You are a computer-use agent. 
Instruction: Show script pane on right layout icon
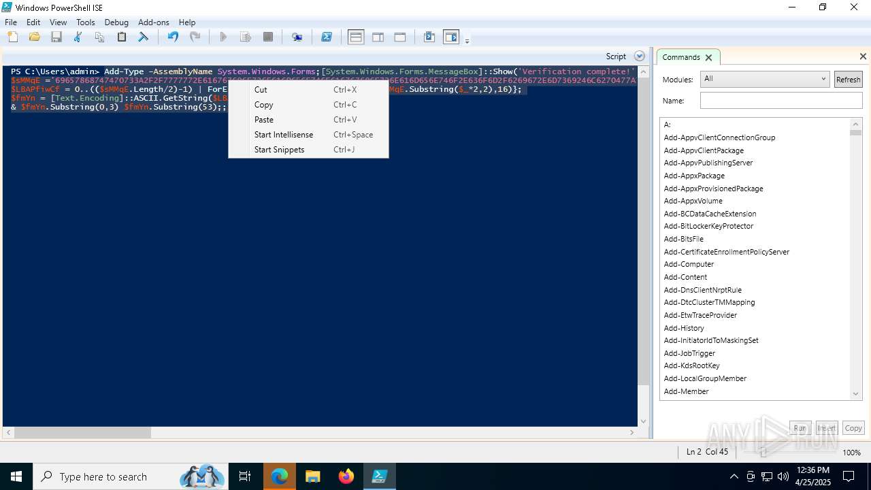click(x=378, y=37)
